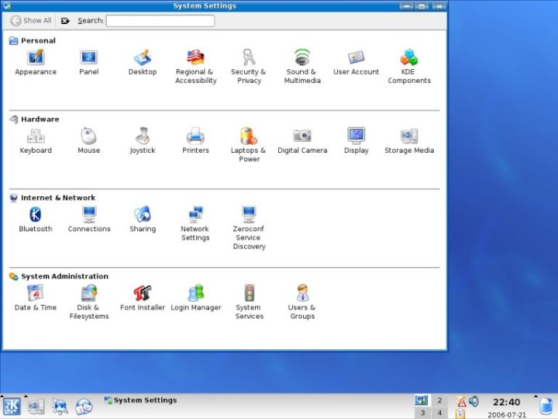
Task: Open the Mouse settings icon
Action: (88, 140)
